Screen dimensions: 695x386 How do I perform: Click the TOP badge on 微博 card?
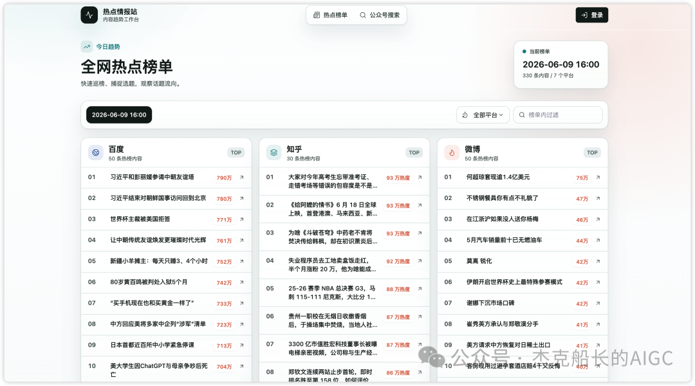point(592,152)
